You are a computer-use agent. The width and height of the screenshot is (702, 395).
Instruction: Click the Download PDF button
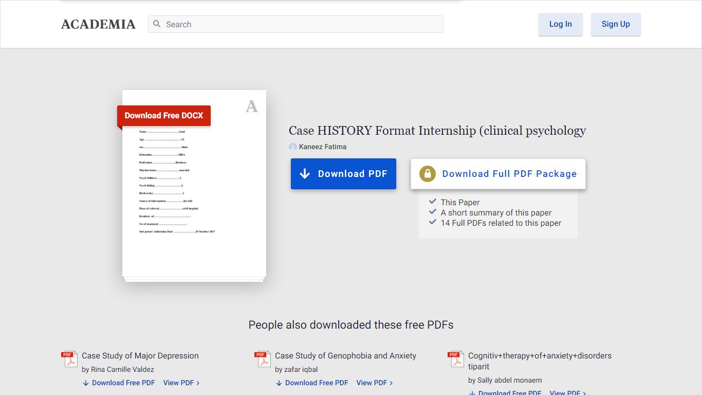coord(343,174)
